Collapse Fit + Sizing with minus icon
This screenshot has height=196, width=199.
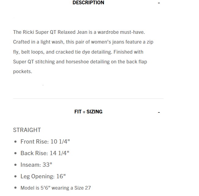point(159,112)
